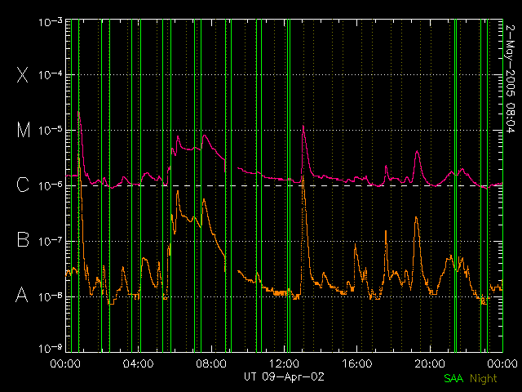522x392 pixels.
Task: Click the Night legend entry
Action: 484,378
